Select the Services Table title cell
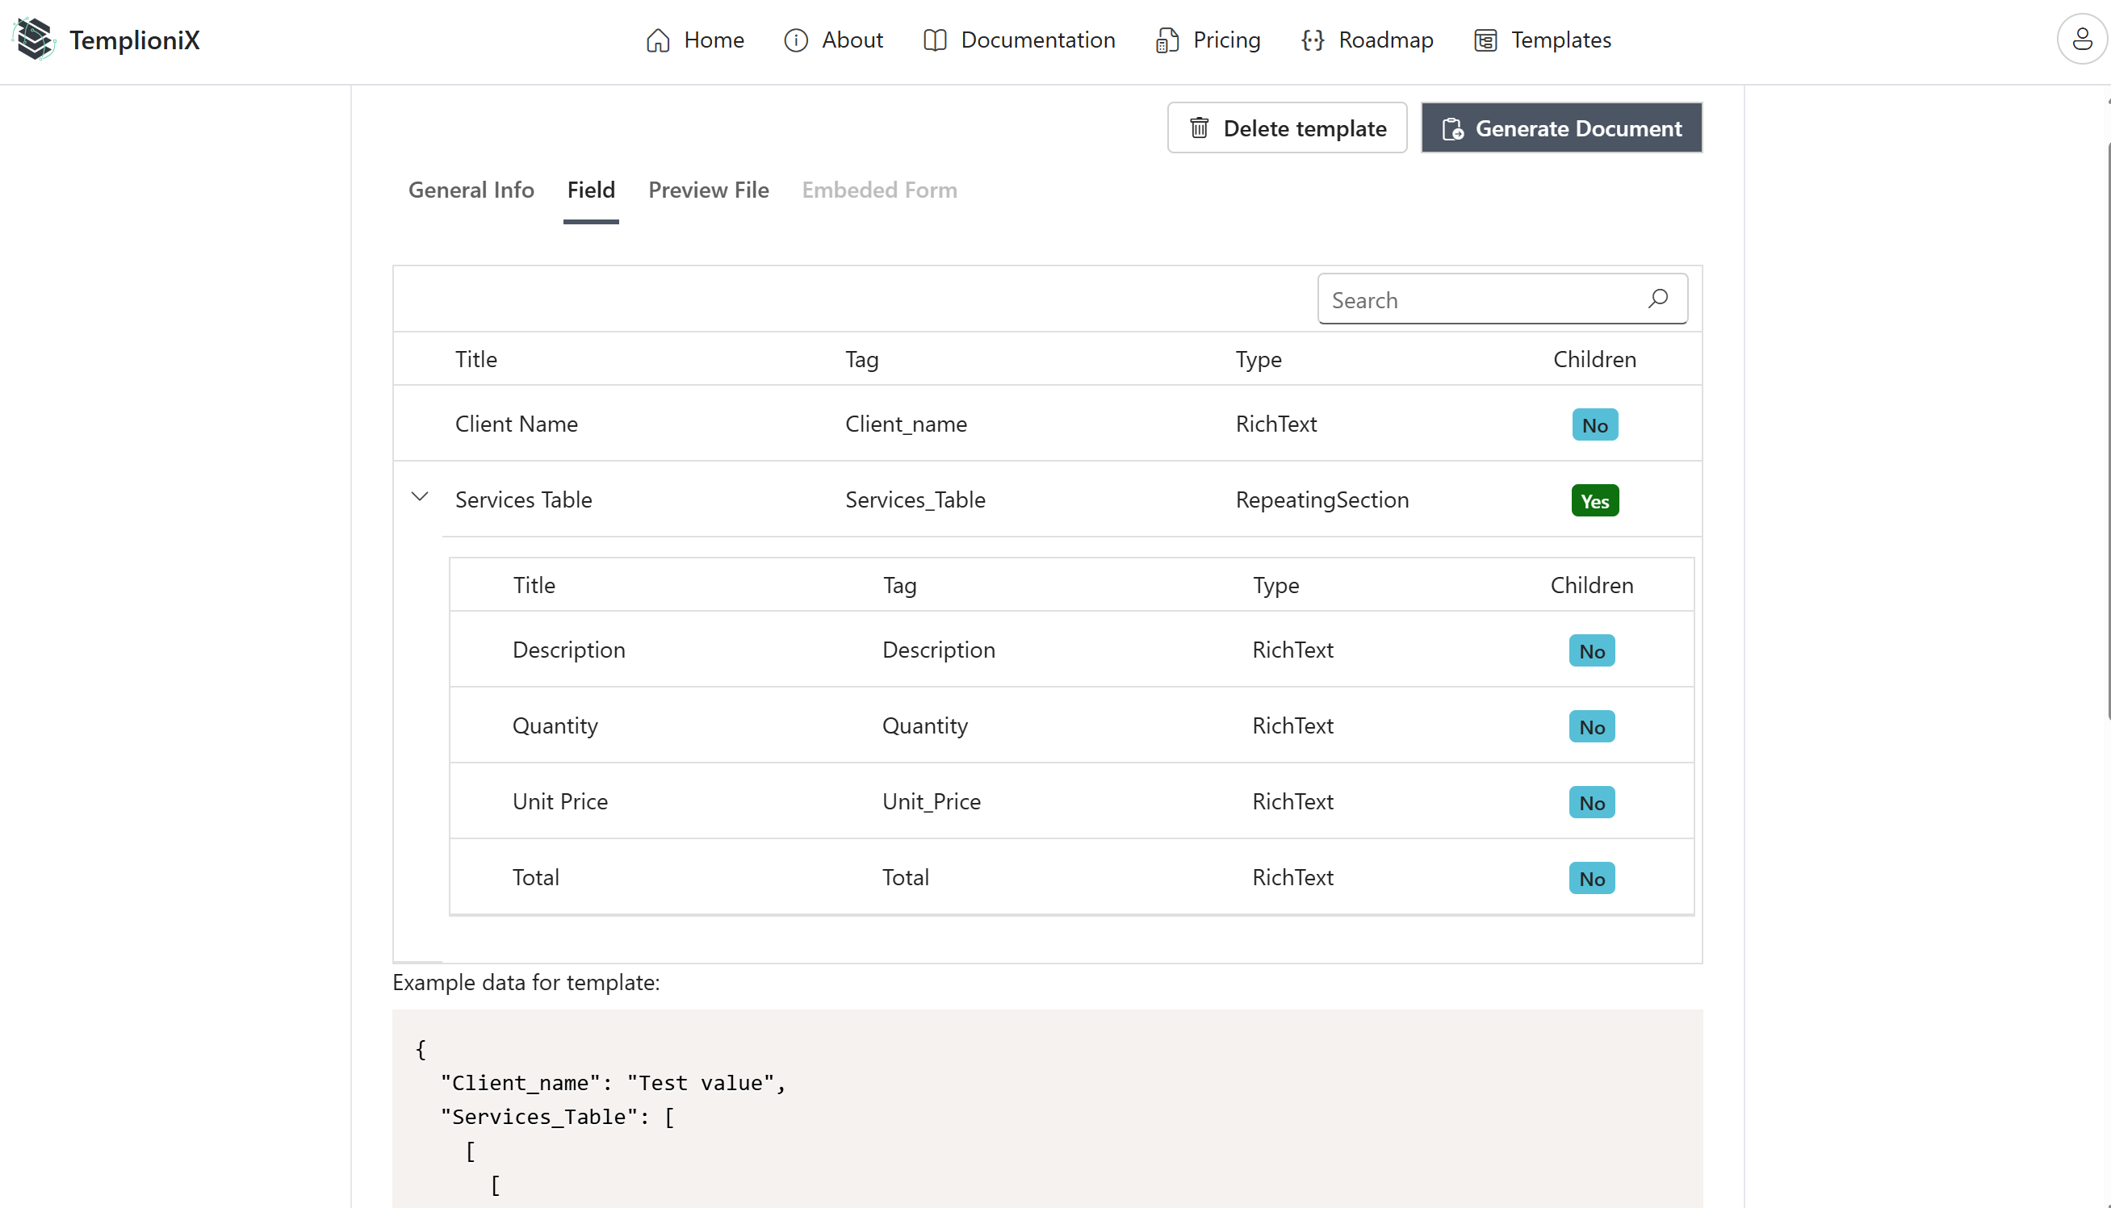This screenshot has width=2111, height=1208. coord(524,500)
